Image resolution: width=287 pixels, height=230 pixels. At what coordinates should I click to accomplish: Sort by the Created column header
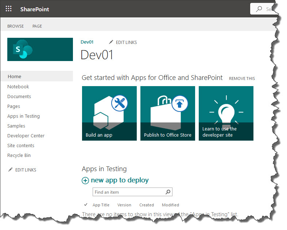click(x=147, y=205)
